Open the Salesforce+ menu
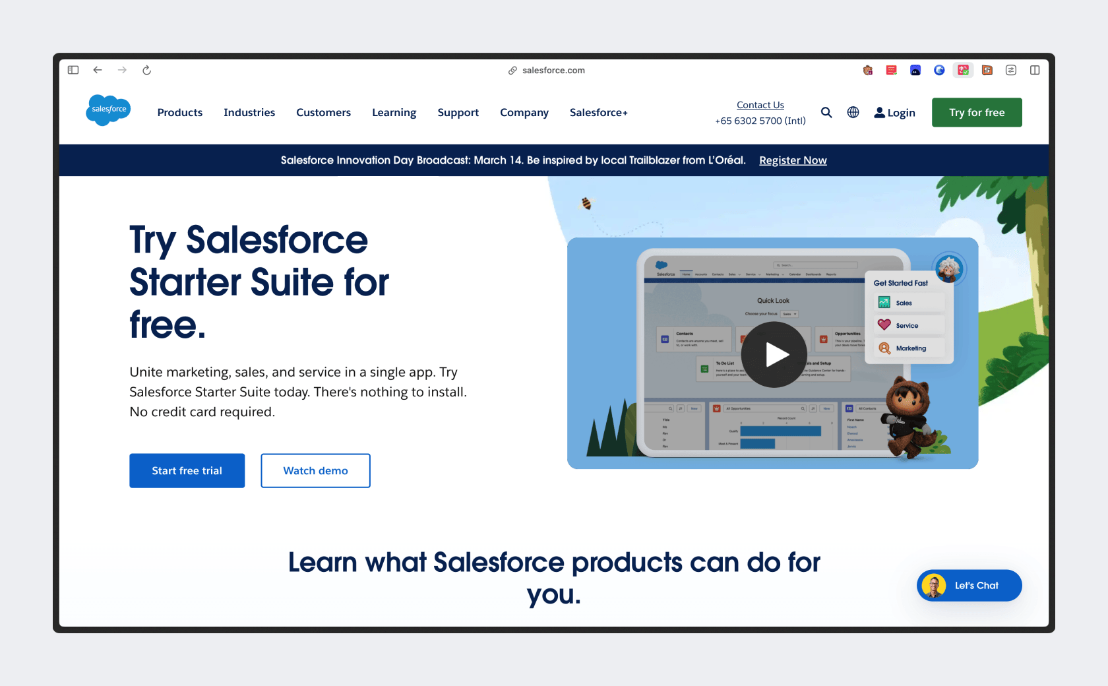The width and height of the screenshot is (1108, 686). coord(599,113)
